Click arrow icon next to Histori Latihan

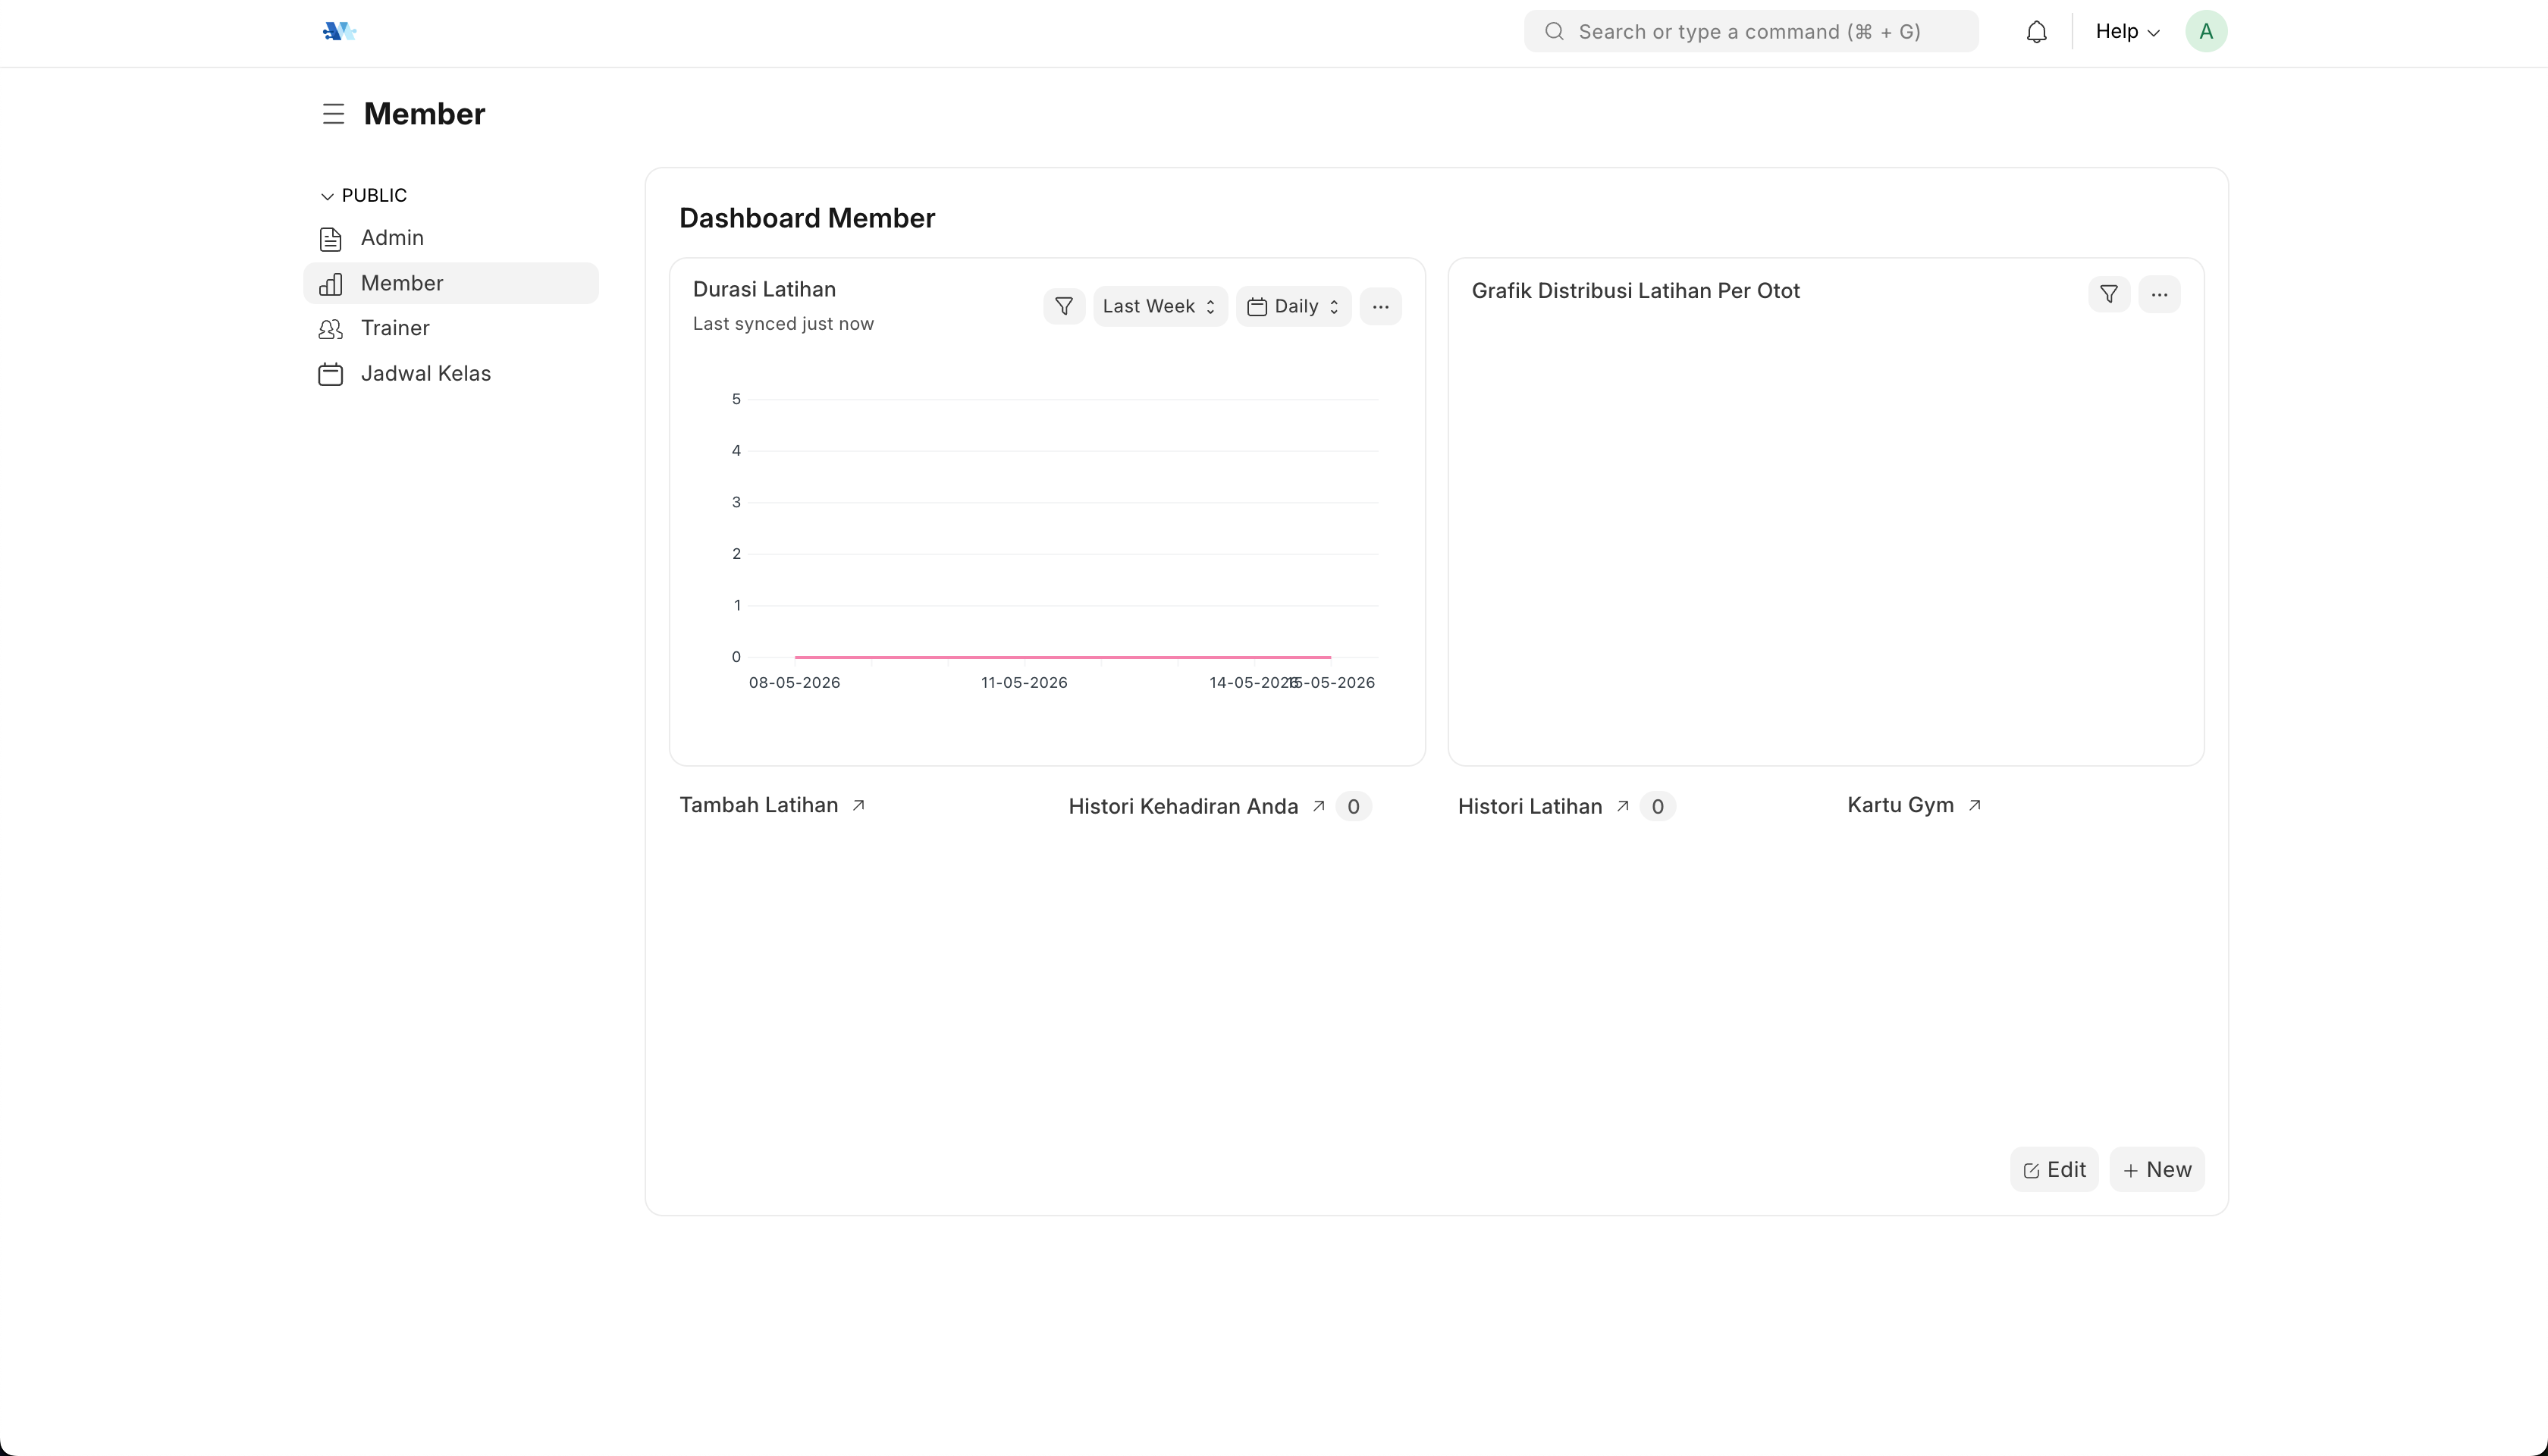click(1622, 806)
